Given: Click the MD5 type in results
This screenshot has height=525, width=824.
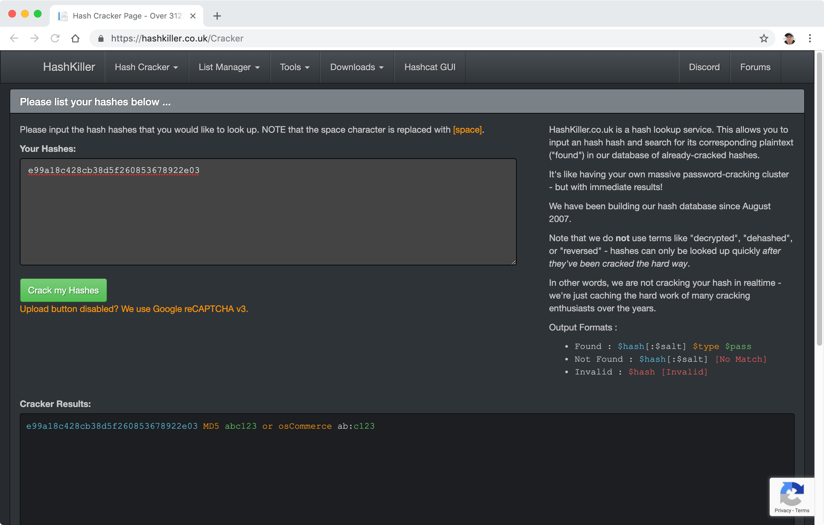Looking at the screenshot, I should 211,426.
